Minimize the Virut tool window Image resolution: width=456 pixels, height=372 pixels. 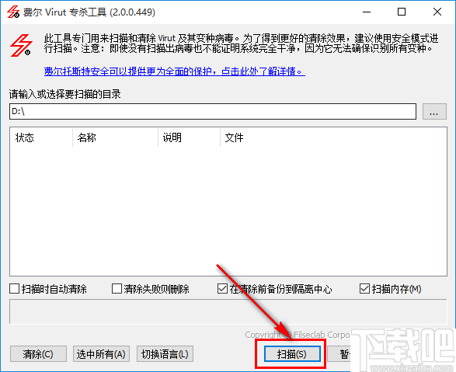tap(367, 12)
